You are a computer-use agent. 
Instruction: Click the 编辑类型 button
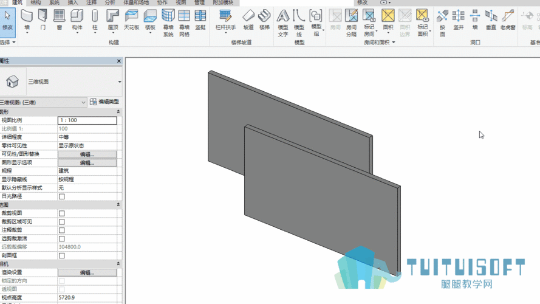[x=104, y=102]
